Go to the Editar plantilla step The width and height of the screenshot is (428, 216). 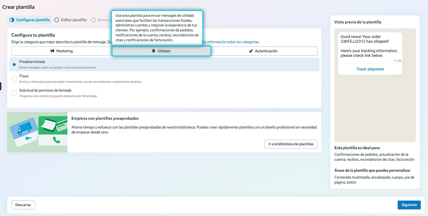tap(71, 20)
